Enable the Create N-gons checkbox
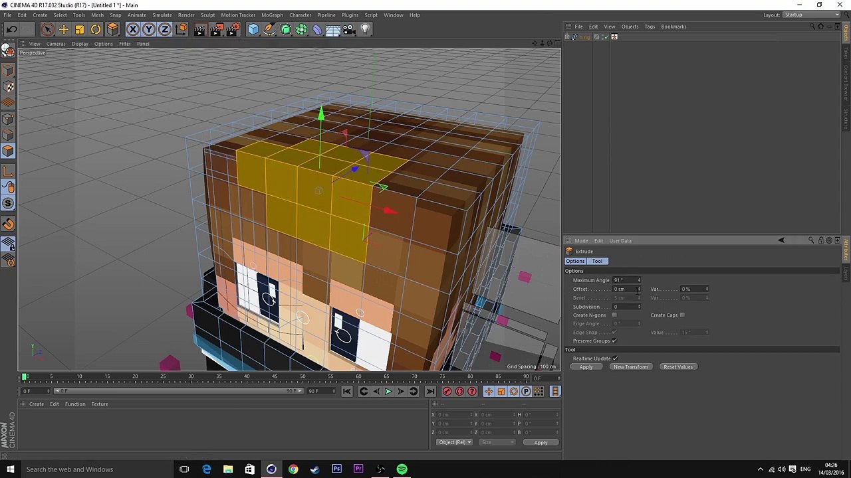This screenshot has width=851, height=478. pyautogui.click(x=614, y=315)
